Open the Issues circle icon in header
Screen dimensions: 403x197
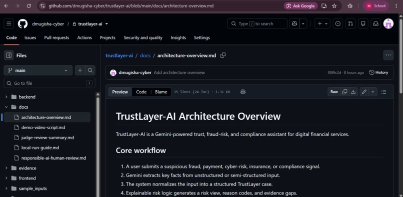pos(337,23)
